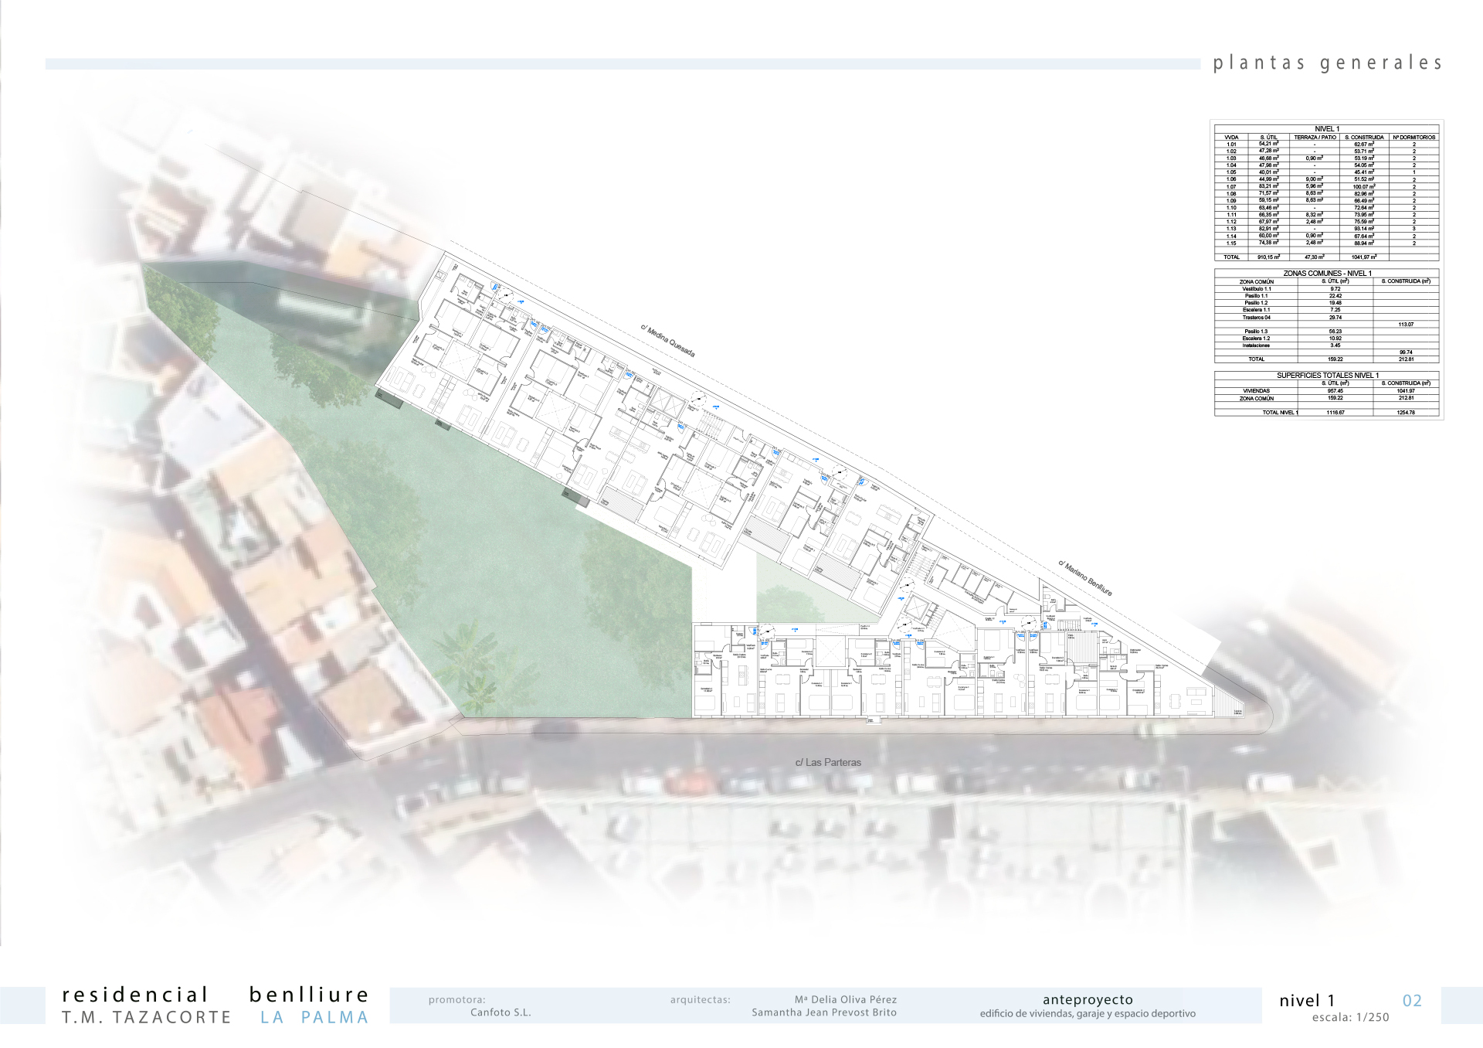Click the blue page number '02'

(1412, 1001)
